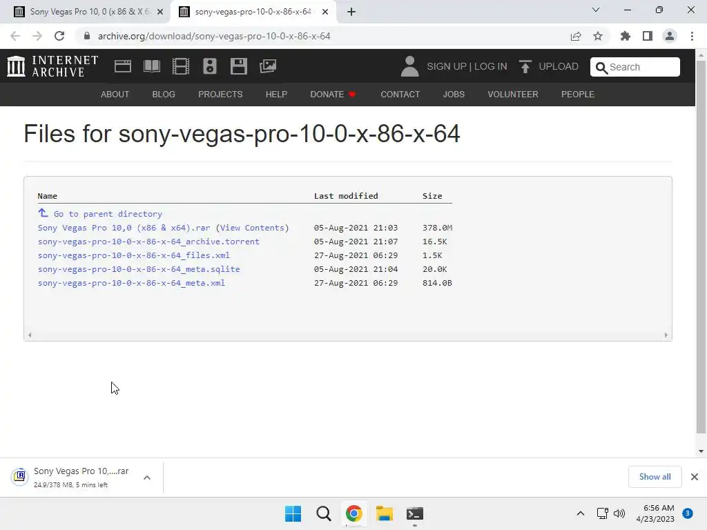
Task: Click the Internet Archive logo
Action: (x=52, y=66)
